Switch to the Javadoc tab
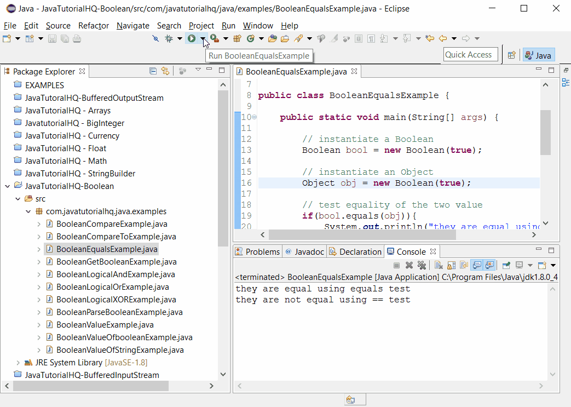Viewport: 571px width, 407px height. pyautogui.click(x=304, y=252)
